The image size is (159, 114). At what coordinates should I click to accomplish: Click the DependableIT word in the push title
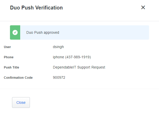(x=64, y=67)
